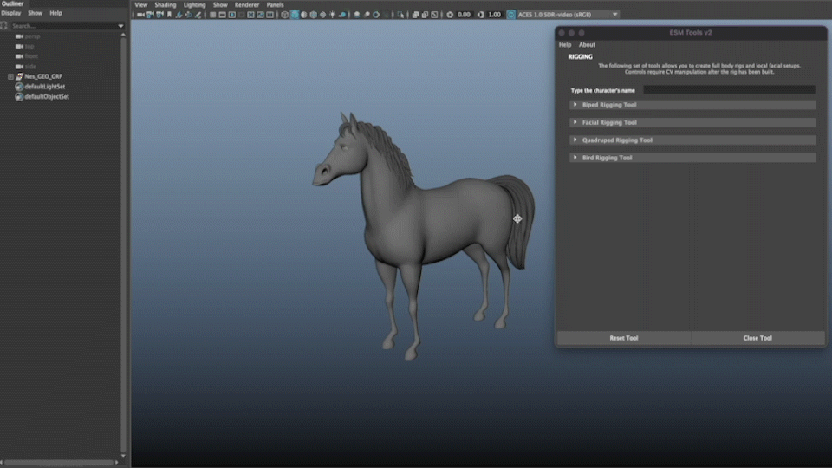Open the viewport Lighting menu
The width and height of the screenshot is (832, 468).
click(195, 5)
